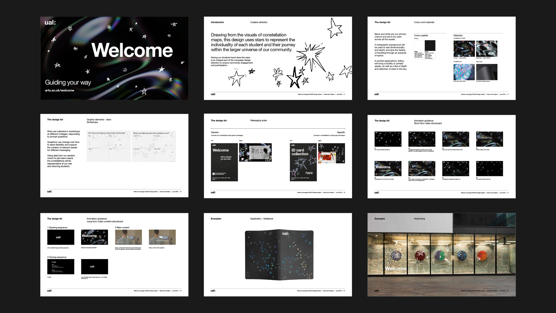Screen dimensions: 556x313
Task: Click the 'Messaging scale' subtitle
Action: tap(259, 121)
